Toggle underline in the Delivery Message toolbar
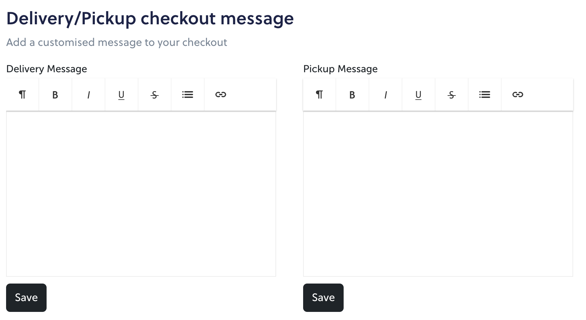The width and height of the screenshot is (586, 320). click(x=122, y=95)
